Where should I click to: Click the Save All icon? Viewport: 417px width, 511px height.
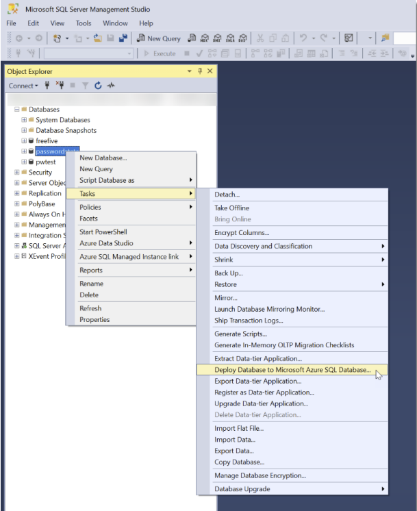click(123, 38)
